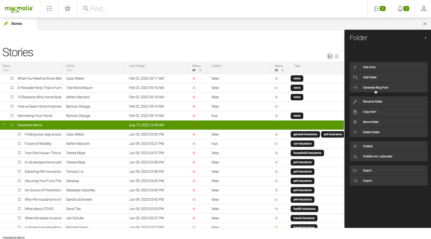Image resolution: width=431 pixels, height=239 pixels.
Task: Switch to tree view
Action: point(330,56)
